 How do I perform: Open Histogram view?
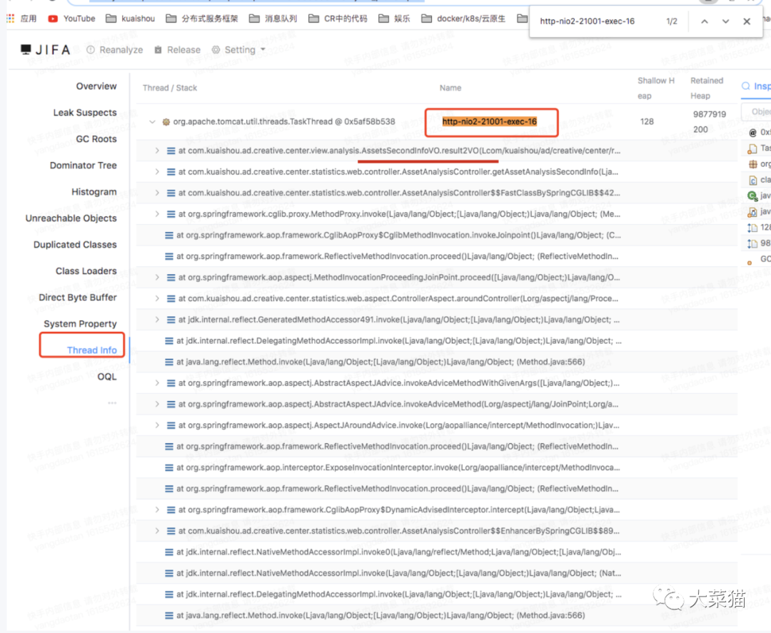94,192
